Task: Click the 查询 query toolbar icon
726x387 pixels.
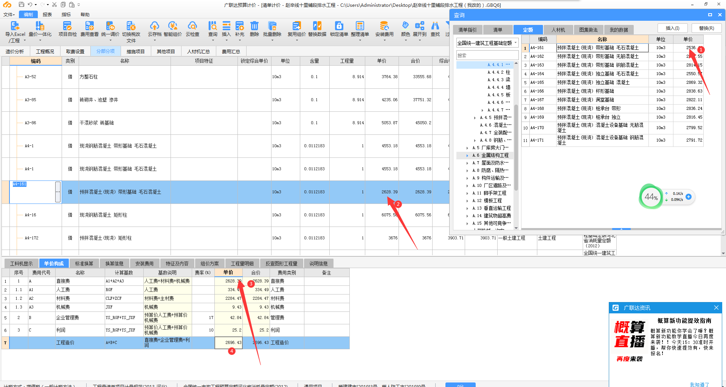Action: [x=213, y=26]
